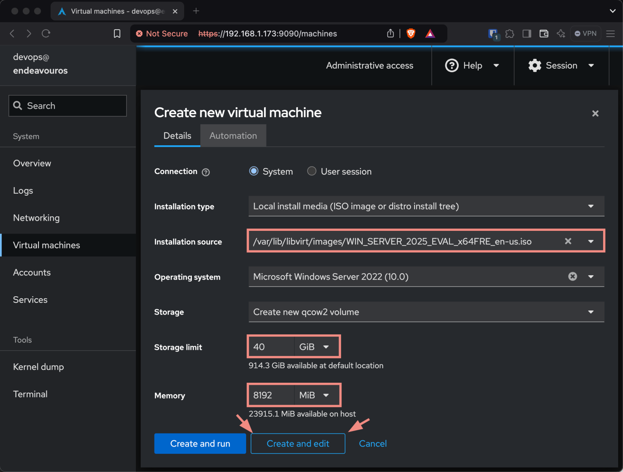This screenshot has width=623, height=472.
Task: Switch to the Automation tab
Action: [233, 136]
